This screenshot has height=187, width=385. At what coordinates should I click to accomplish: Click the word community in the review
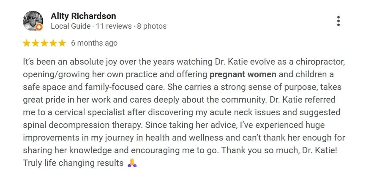click(243, 100)
